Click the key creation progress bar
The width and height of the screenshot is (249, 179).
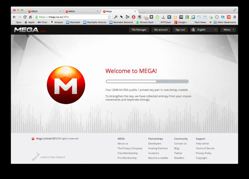(147, 81)
